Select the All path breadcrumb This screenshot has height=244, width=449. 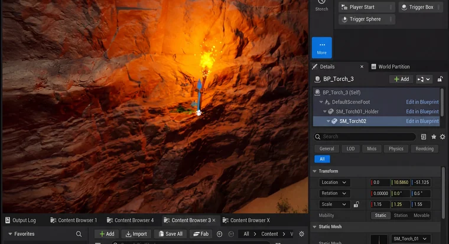coord(246,234)
